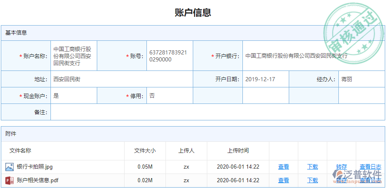Click 转存 for 银行卡拍照.jpg
The image size is (386, 188).
341,167
